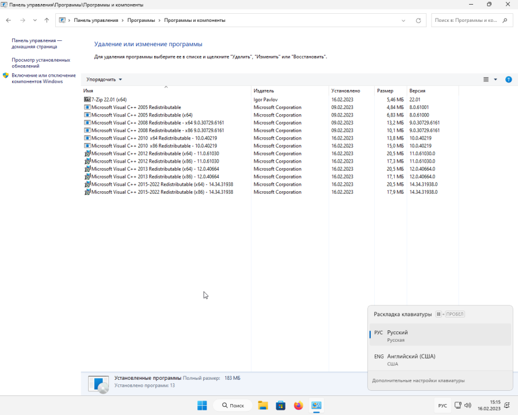
Task: Click Программы и компоненты breadcrumb
Action: [195, 20]
